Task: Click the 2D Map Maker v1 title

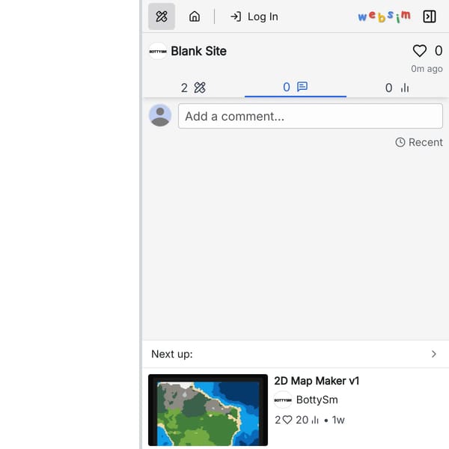Action: coord(317,381)
